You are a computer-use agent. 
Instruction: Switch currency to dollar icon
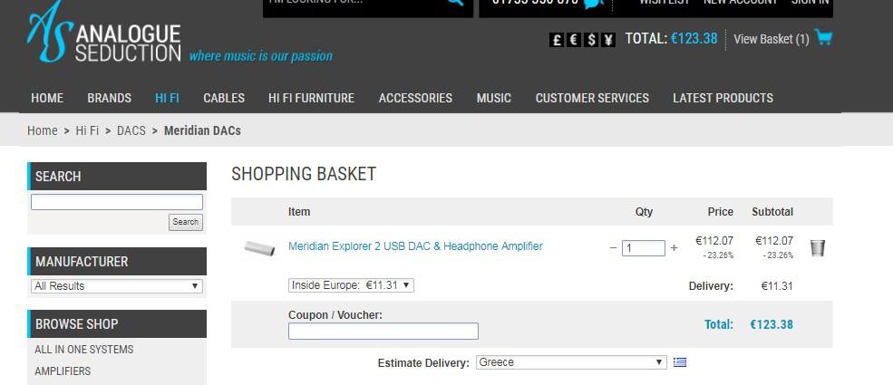[x=591, y=40]
